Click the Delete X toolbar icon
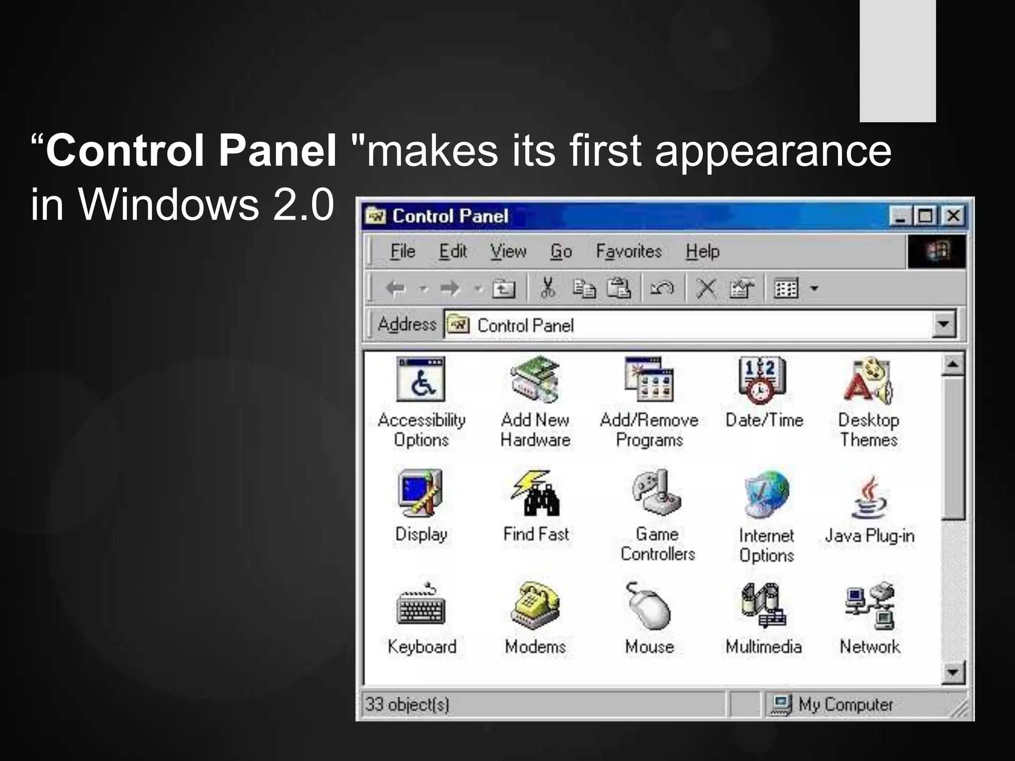This screenshot has height=761, width=1015. point(706,288)
